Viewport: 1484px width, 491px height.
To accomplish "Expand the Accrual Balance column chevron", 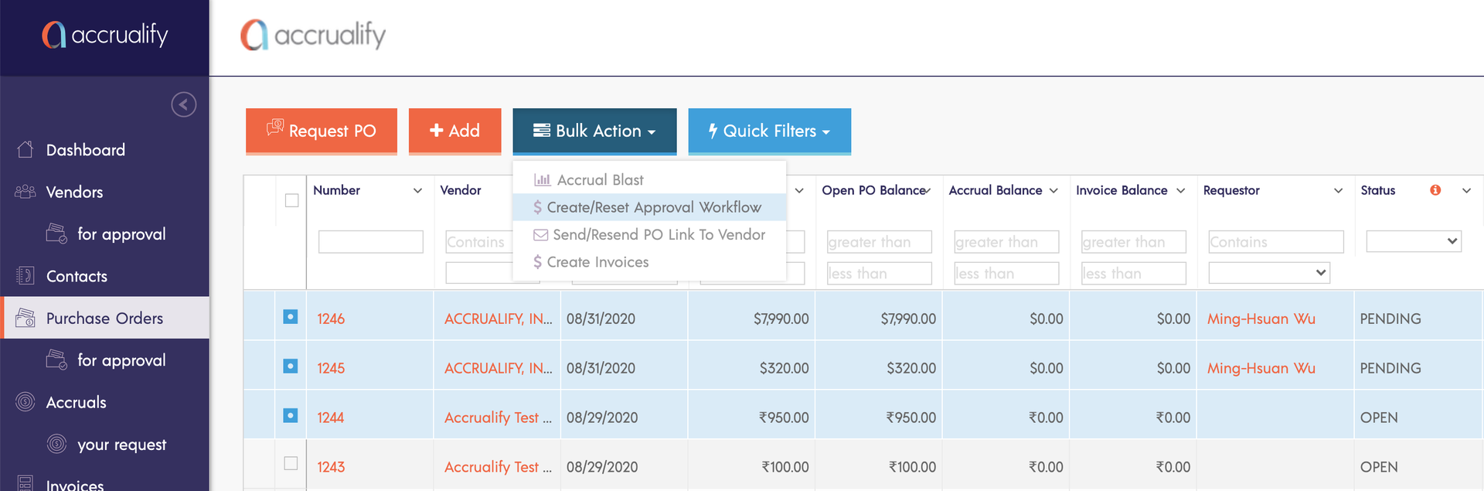I will tap(1053, 191).
